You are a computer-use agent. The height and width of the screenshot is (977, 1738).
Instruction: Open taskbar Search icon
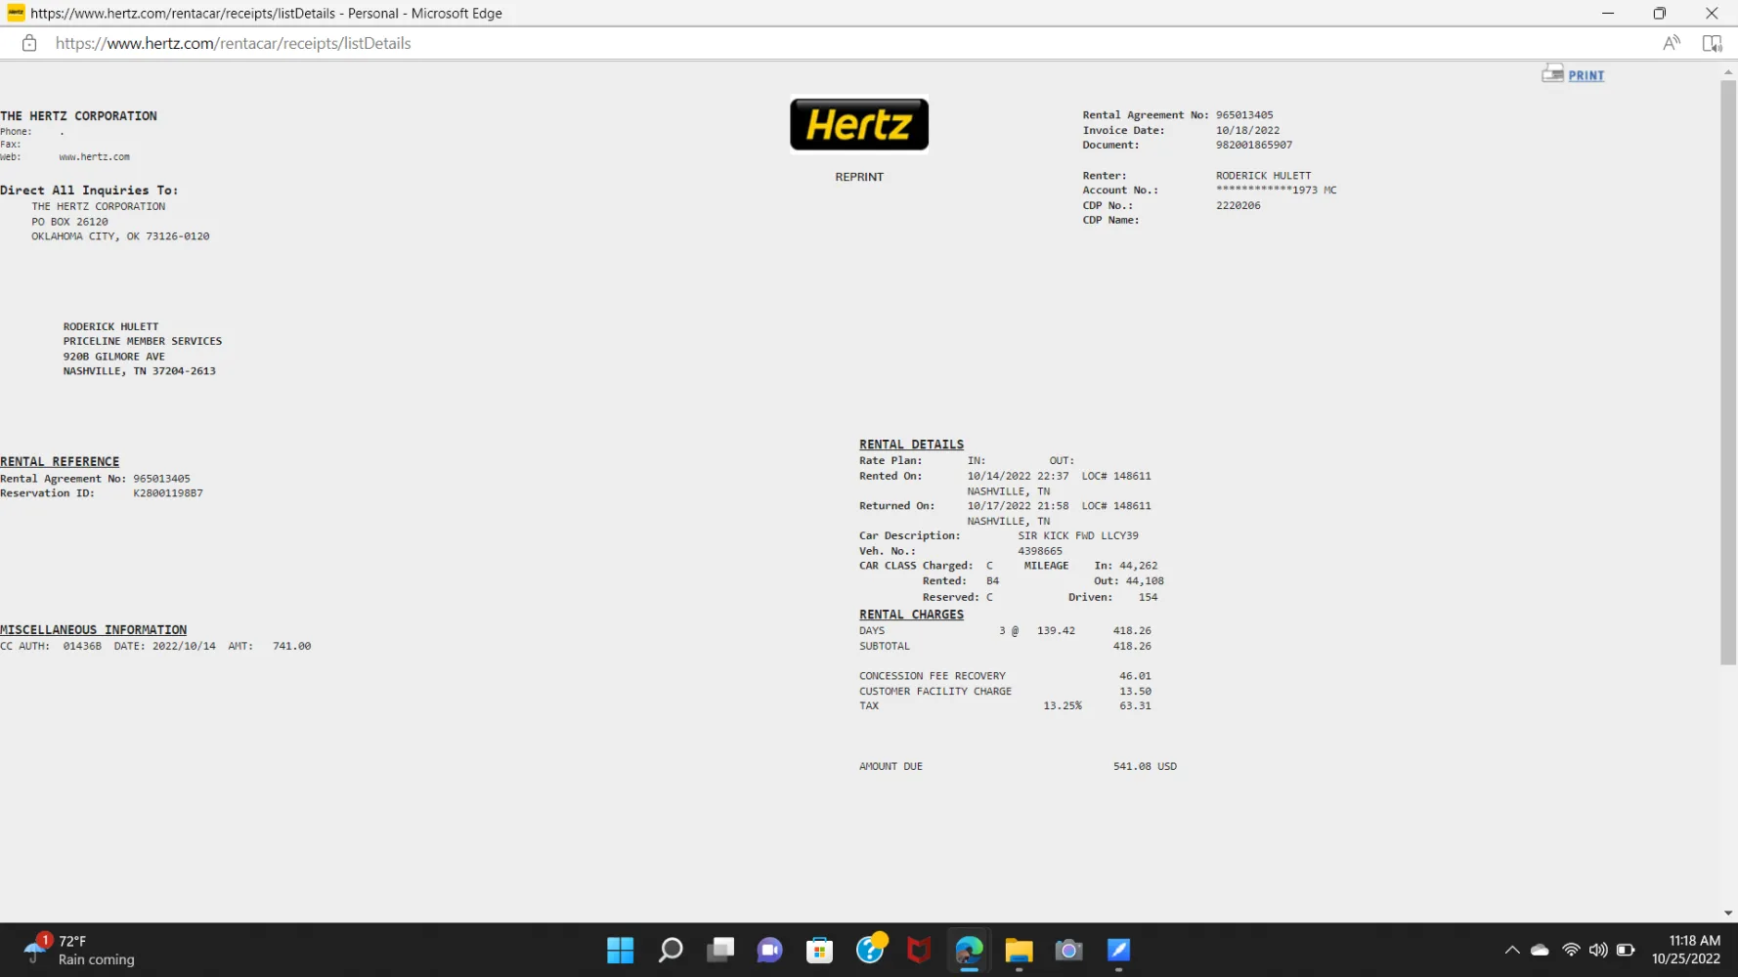(671, 950)
